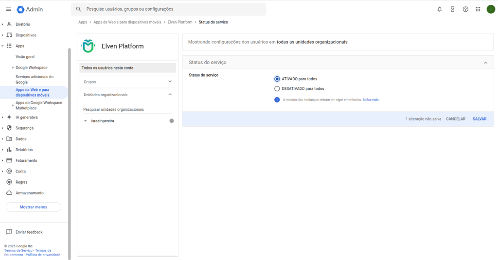Image resolution: width=498 pixels, height=260 pixels.
Task: Click the SALVAR button
Action: tap(479, 119)
